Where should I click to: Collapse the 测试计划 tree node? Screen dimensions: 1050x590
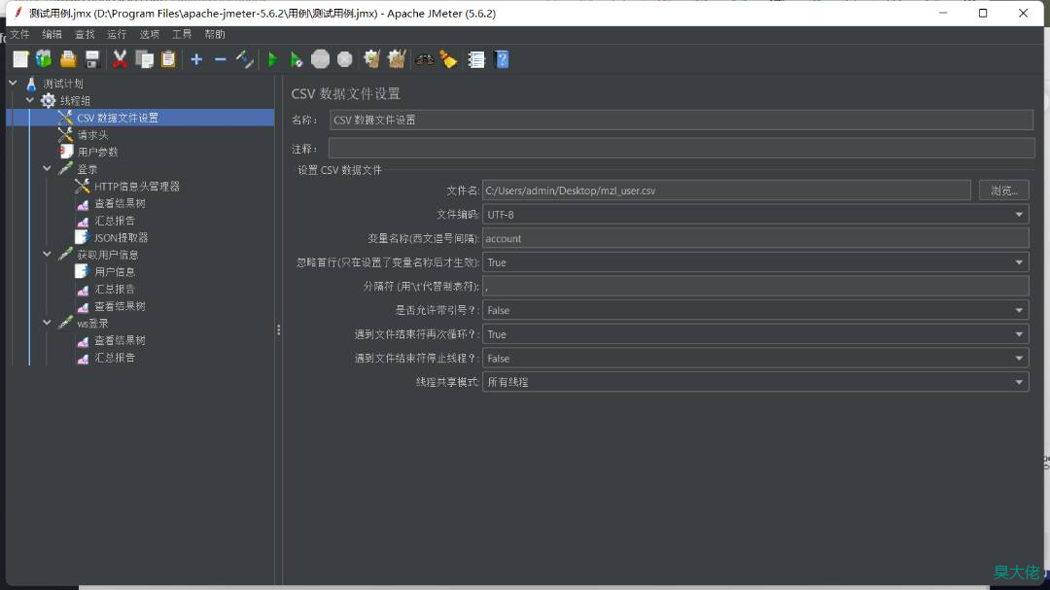(x=13, y=83)
